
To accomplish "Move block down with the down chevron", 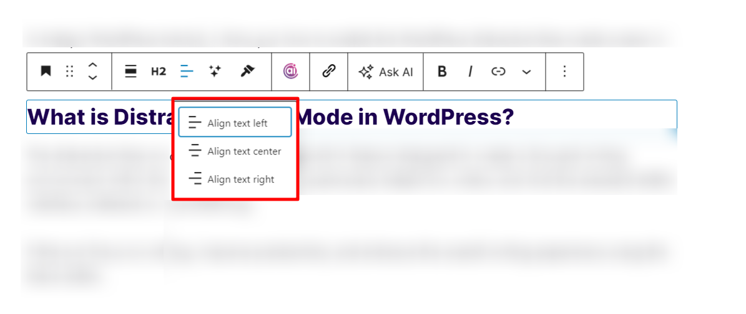I will click(93, 78).
